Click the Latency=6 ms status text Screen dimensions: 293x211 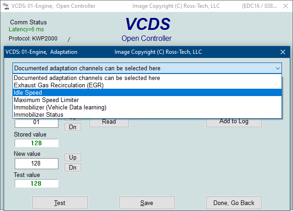(26, 29)
